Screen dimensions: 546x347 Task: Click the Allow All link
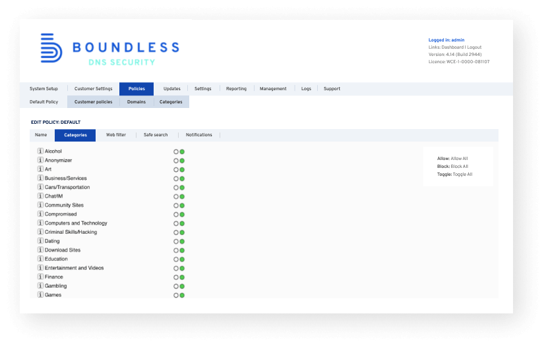point(460,159)
